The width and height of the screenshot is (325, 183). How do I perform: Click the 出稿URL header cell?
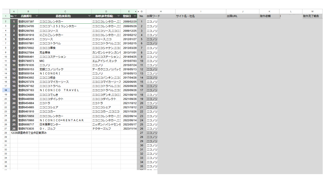coord(243,16)
